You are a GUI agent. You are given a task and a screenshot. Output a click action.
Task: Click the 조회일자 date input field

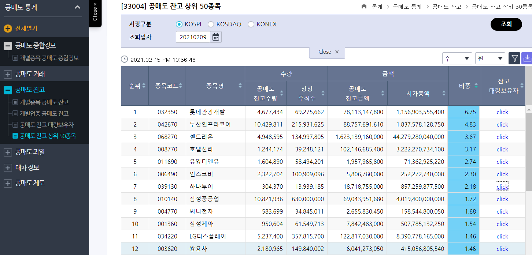(x=193, y=37)
